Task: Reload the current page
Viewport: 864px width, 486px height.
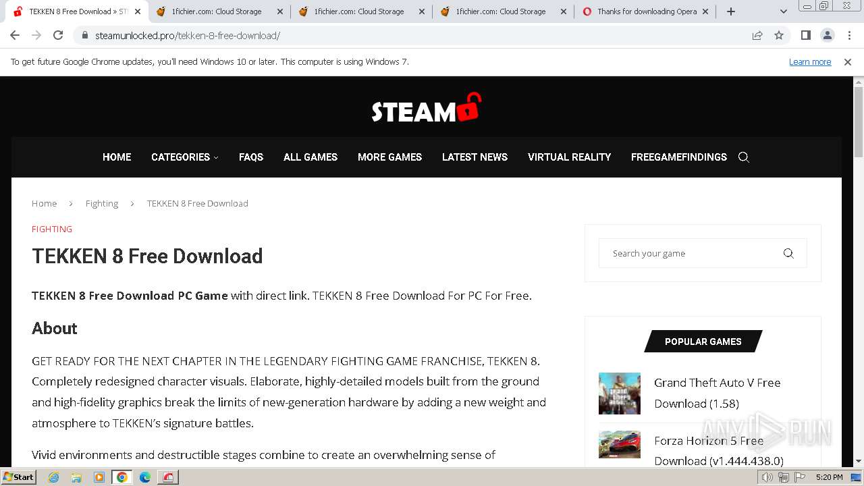Action: tap(58, 35)
